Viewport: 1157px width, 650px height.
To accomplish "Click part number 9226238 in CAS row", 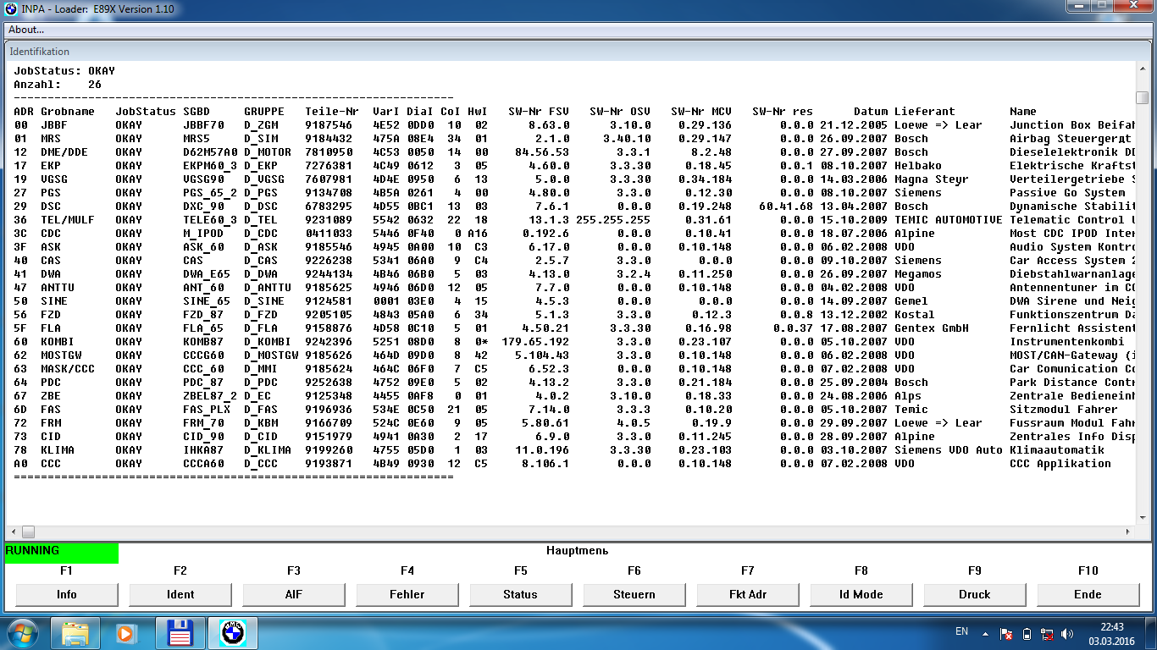I will pos(329,261).
